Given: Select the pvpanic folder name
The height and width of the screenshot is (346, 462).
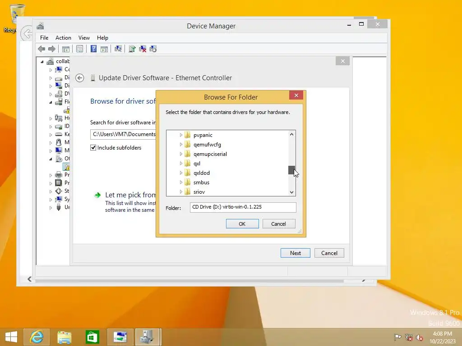Looking at the screenshot, I should tap(203, 135).
